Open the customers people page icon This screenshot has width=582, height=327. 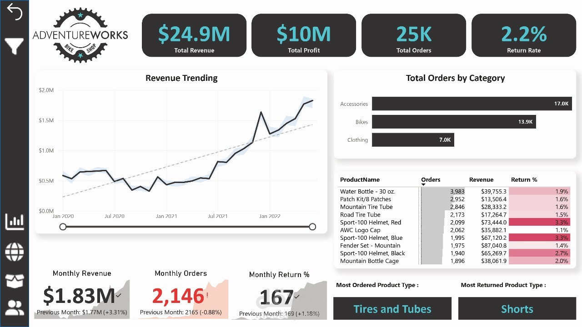point(15,308)
